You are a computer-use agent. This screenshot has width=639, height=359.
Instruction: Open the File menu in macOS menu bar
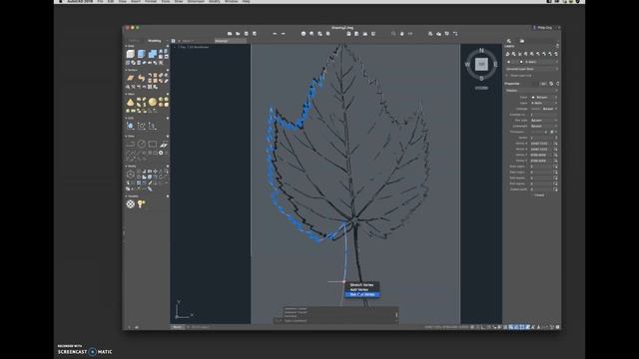(x=100, y=2)
